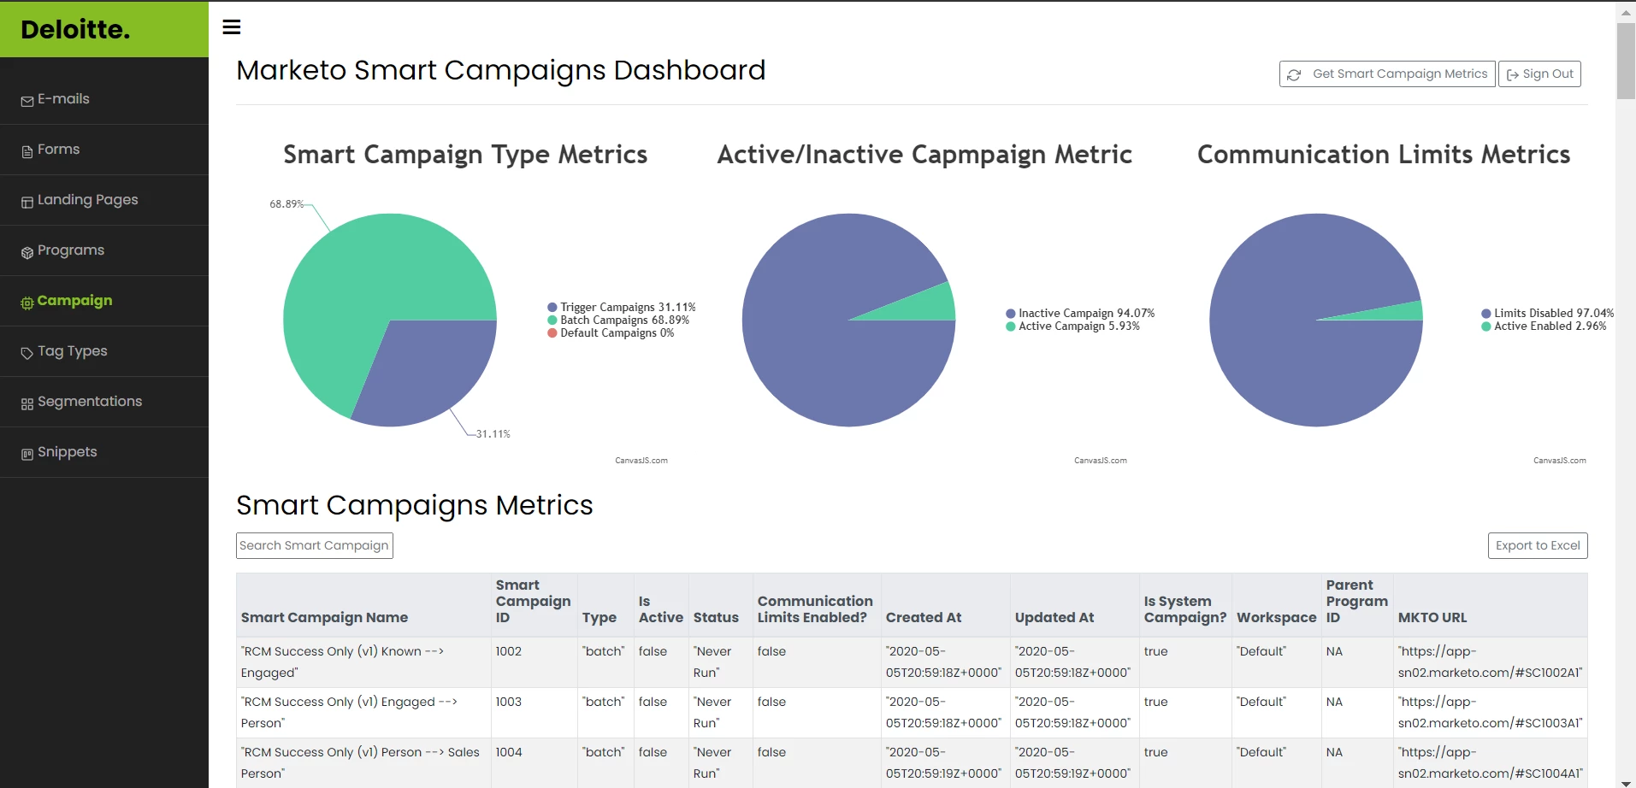This screenshot has width=1636, height=788.
Task: Open the Programs menu item
Action: click(104, 250)
